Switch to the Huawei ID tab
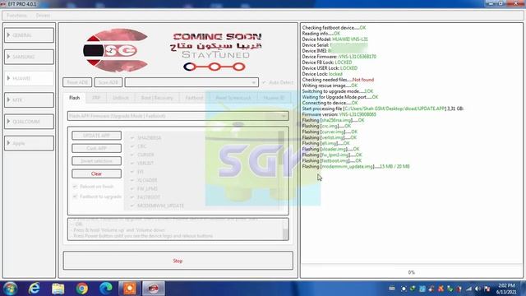Screen dimensions: 526x296 tap(274, 98)
